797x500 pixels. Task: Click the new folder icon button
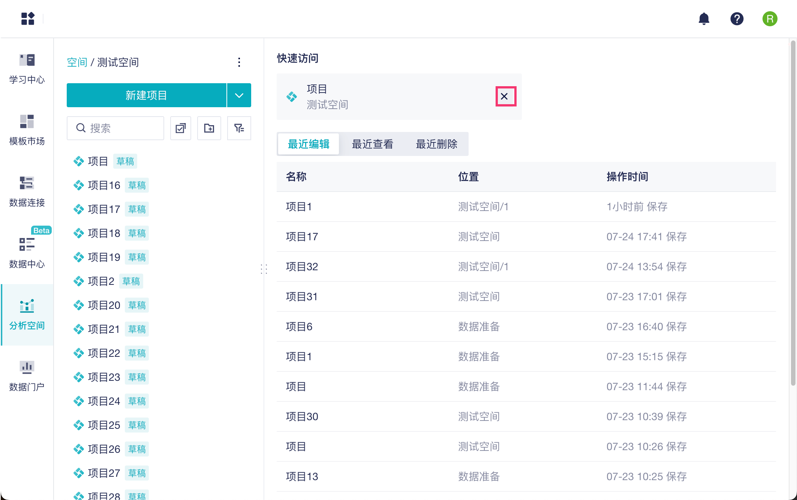tap(209, 128)
